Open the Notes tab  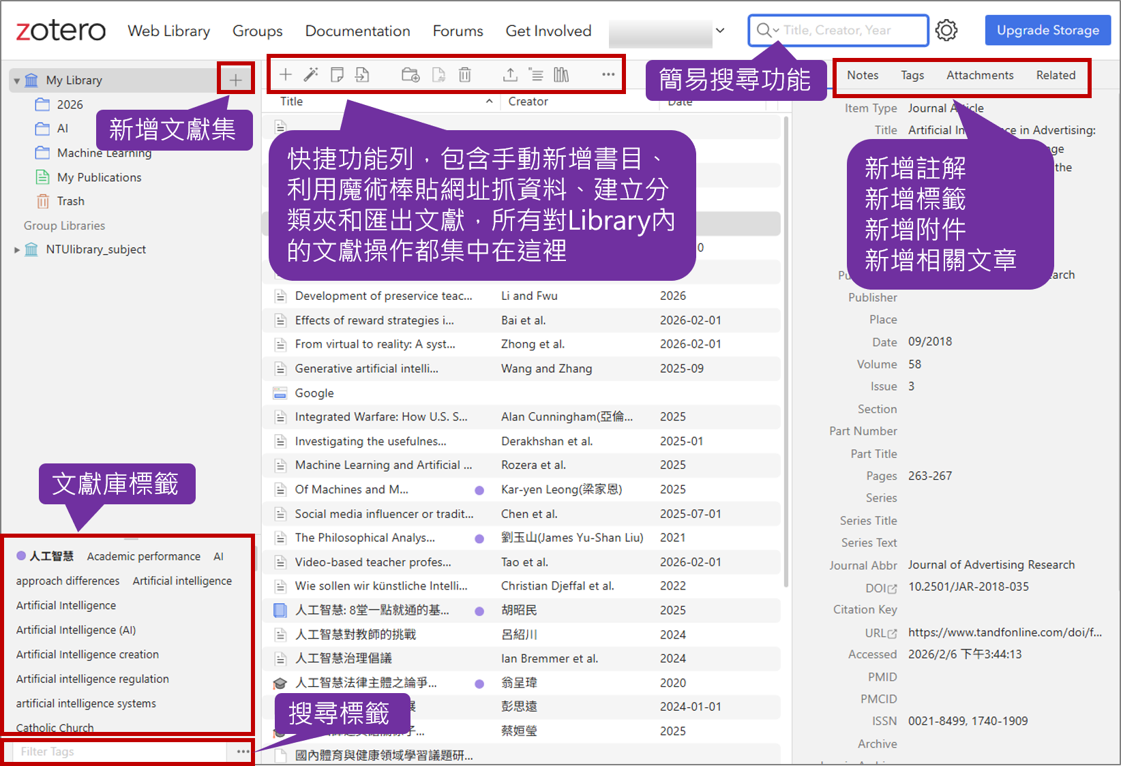tap(862, 76)
